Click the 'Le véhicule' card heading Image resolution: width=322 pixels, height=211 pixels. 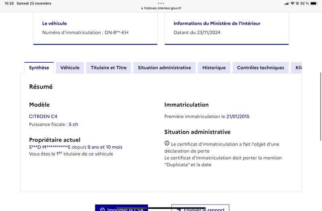coord(54,23)
